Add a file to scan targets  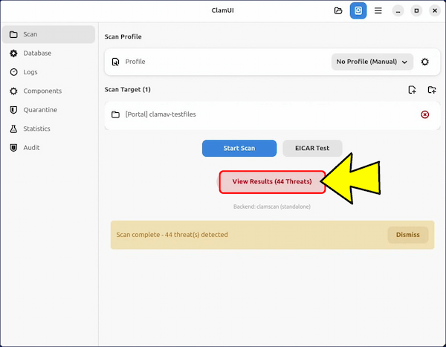[412, 90]
